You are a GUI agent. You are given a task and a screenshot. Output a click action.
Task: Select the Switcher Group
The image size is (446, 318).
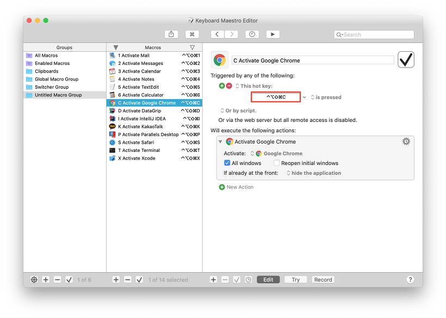[x=65, y=87]
